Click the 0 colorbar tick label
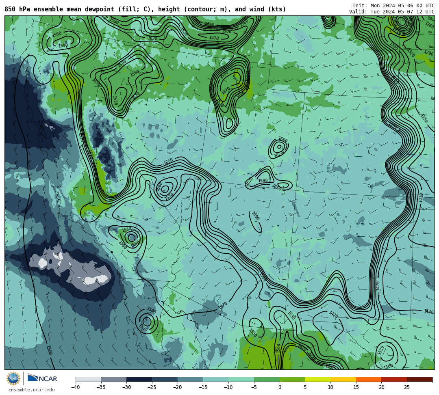This screenshot has width=439, height=395. (279, 387)
